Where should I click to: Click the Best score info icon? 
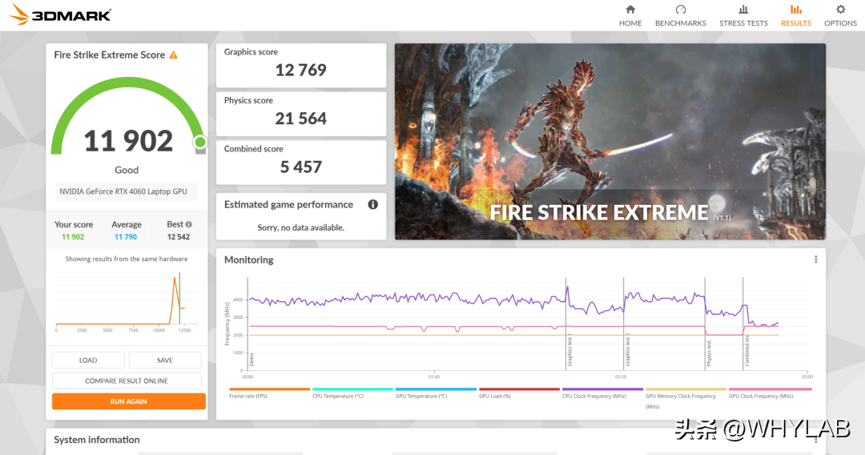(189, 224)
